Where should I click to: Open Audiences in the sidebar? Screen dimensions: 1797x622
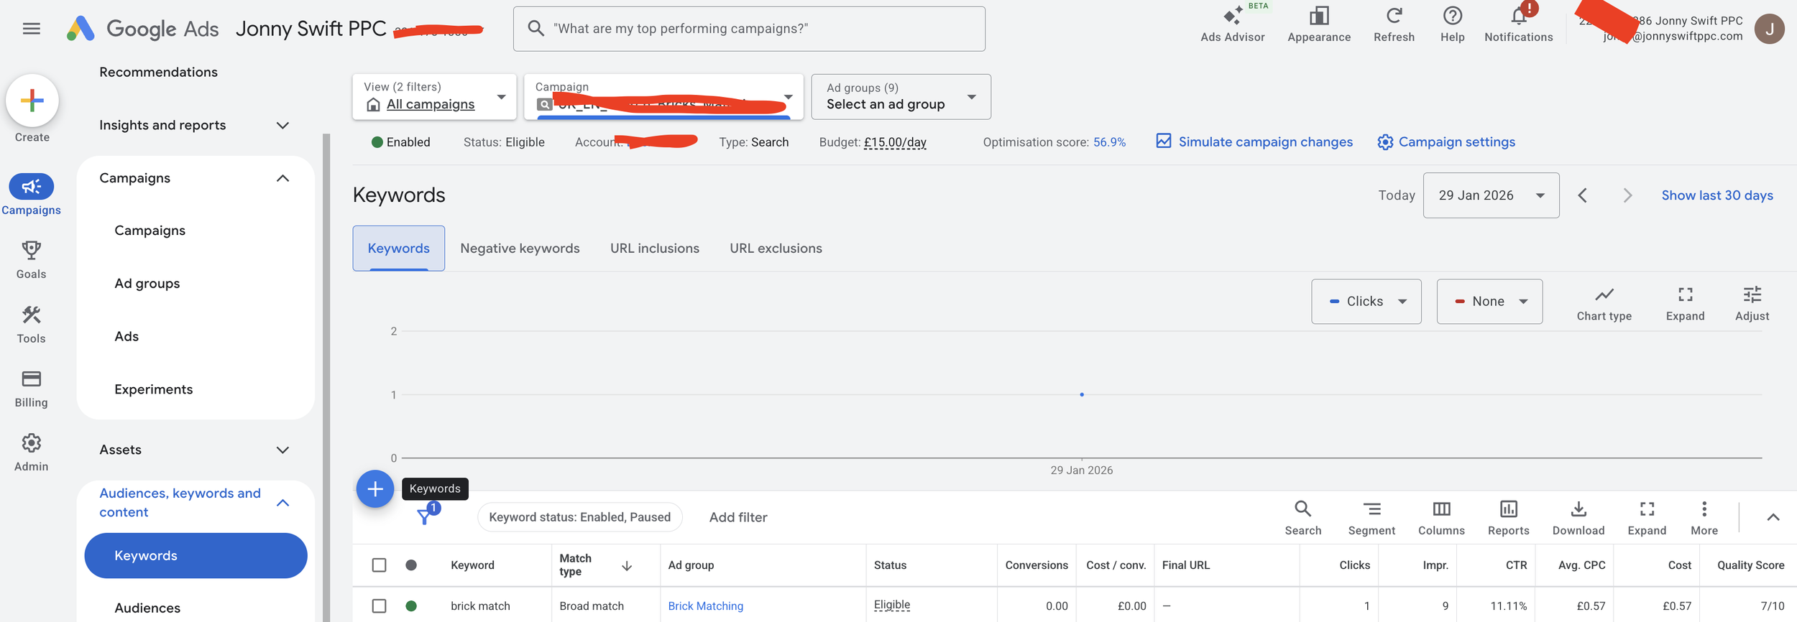click(x=147, y=608)
